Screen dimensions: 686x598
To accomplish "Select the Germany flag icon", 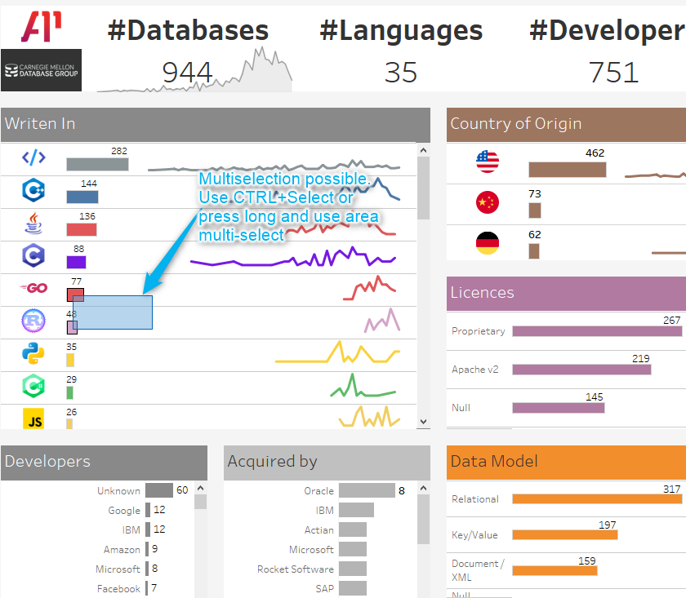I will pyautogui.click(x=488, y=243).
